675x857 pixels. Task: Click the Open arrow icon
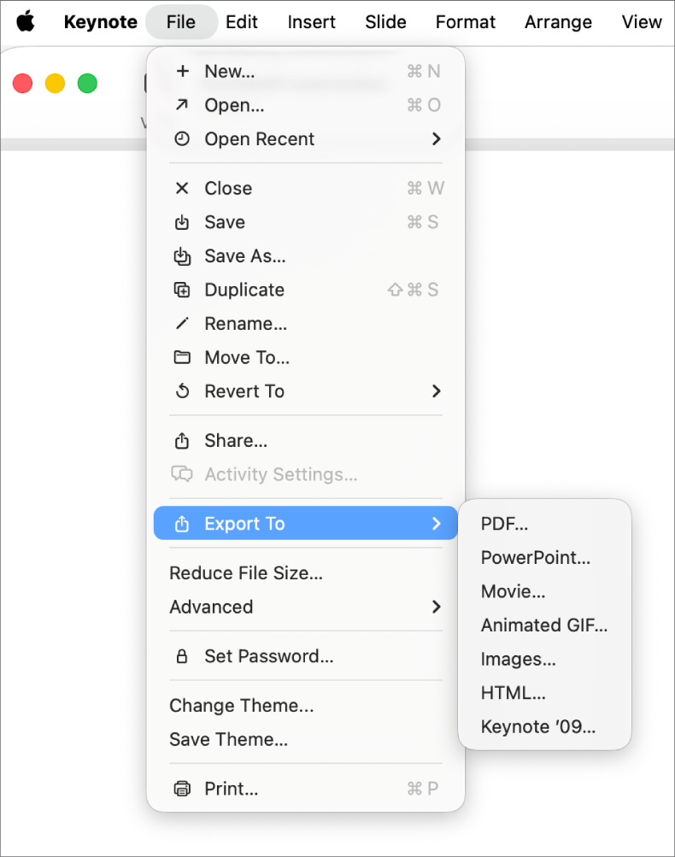tap(182, 105)
